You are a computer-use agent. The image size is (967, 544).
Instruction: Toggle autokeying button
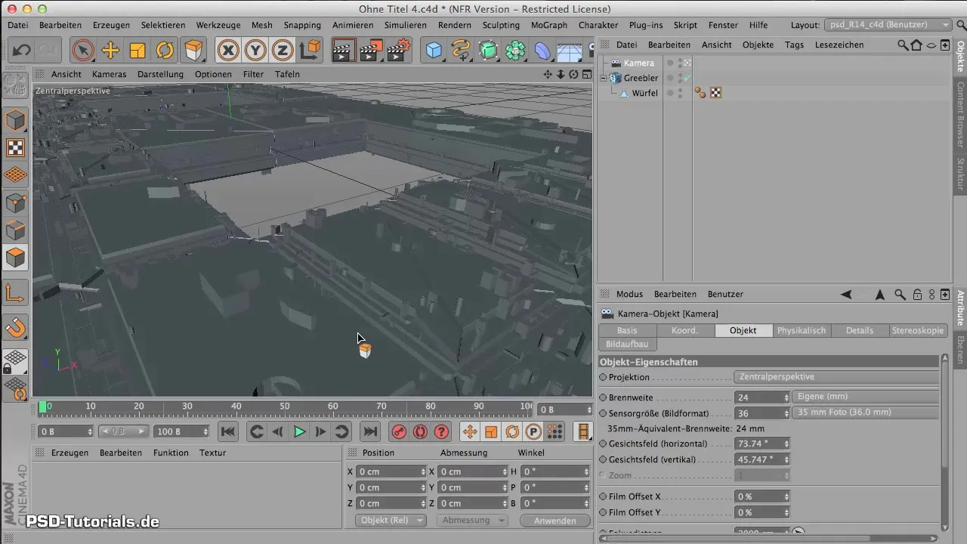[x=420, y=431]
